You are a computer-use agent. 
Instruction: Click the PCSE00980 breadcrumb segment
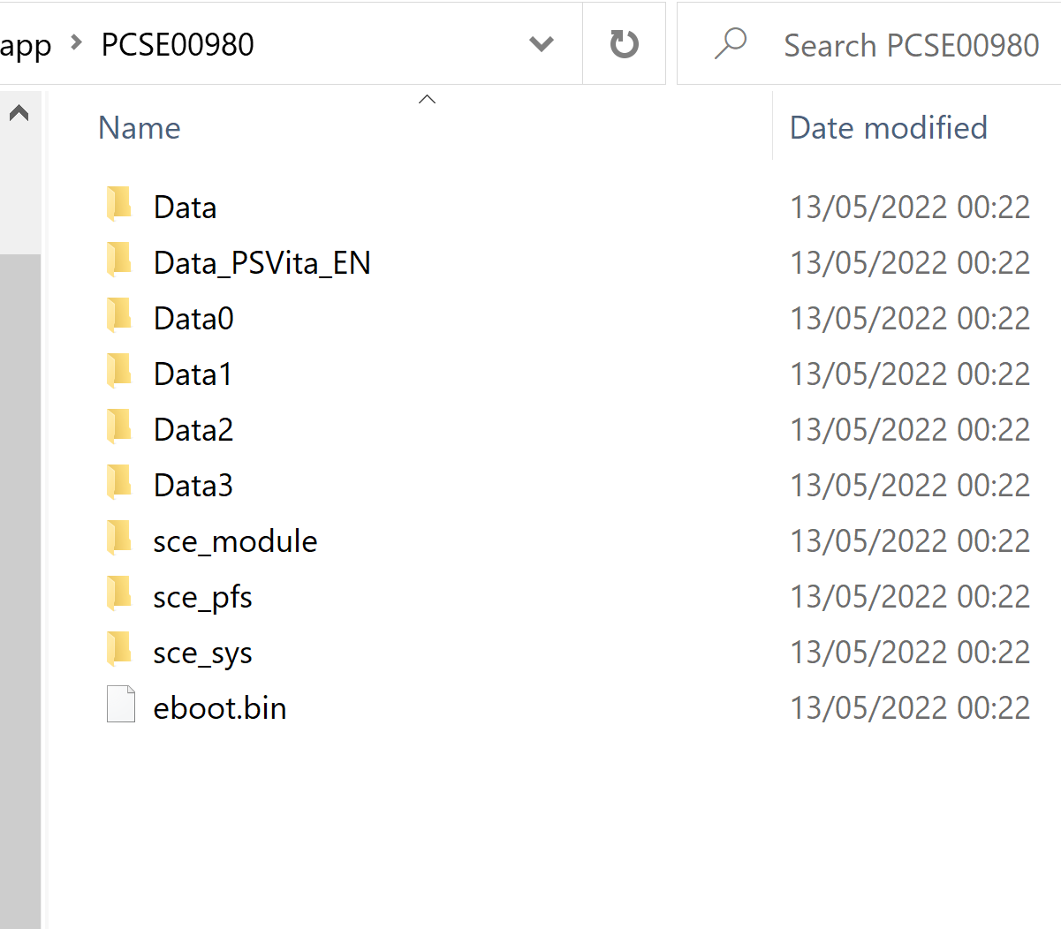(x=178, y=44)
